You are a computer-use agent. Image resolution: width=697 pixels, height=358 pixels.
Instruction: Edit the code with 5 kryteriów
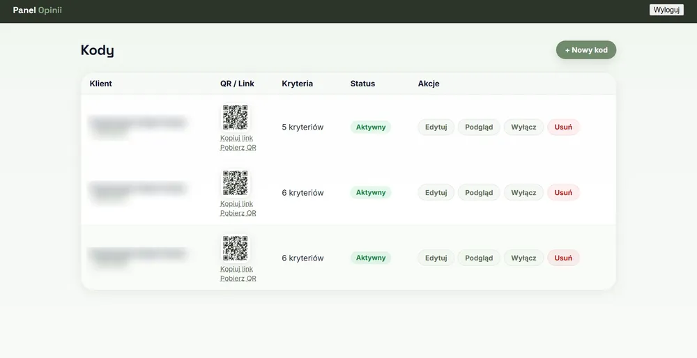(436, 127)
